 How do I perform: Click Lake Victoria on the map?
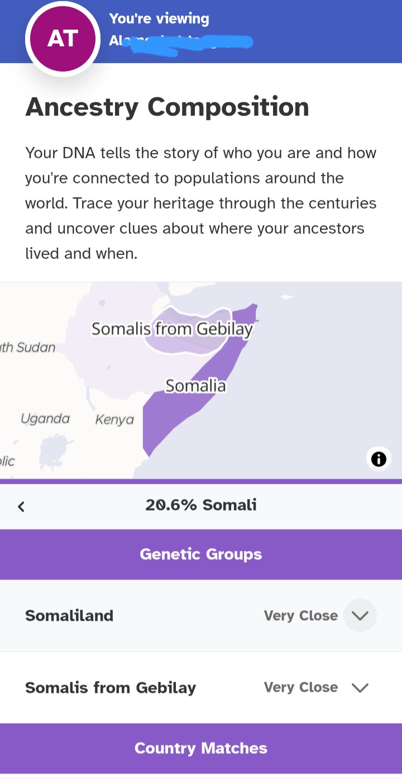[x=54, y=450]
